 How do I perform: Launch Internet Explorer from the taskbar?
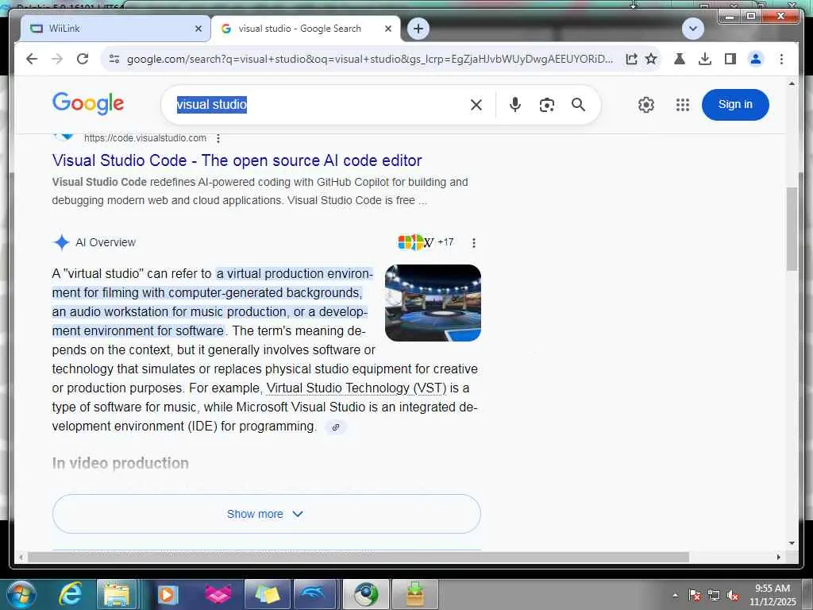tap(70, 594)
